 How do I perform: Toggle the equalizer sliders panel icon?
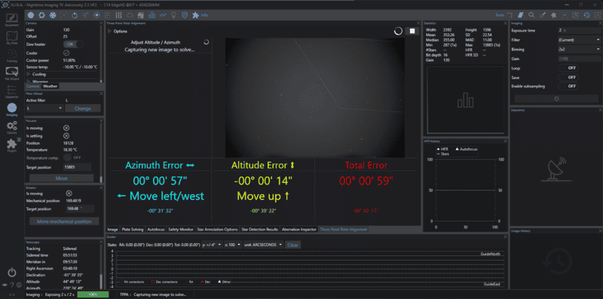pos(119,15)
